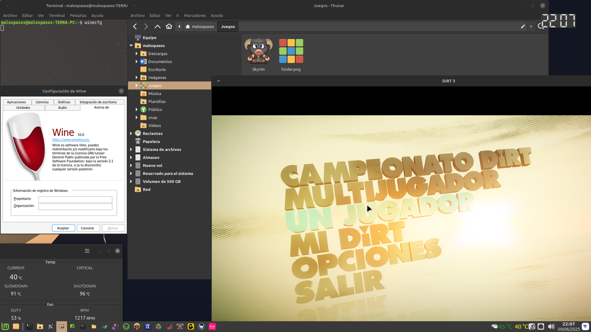Switch to the Gráficos tab in Wine
This screenshot has width=591, height=332.
64,102
